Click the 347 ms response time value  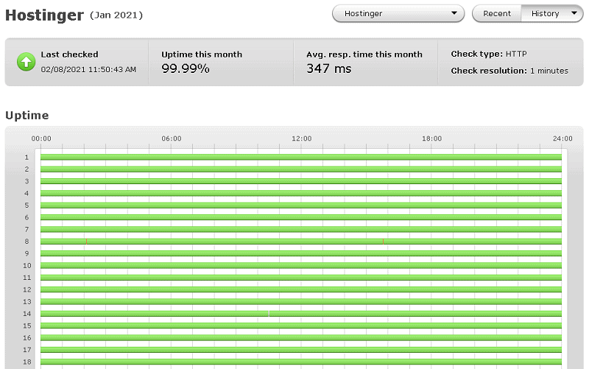(329, 68)
